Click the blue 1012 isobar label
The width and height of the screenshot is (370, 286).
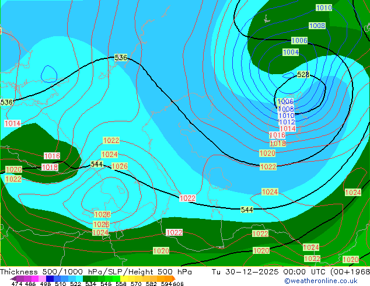point(287,122)
